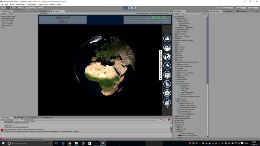Click the Play button to stop the game
Screen dimensions: 260x146
coord(126,8)
